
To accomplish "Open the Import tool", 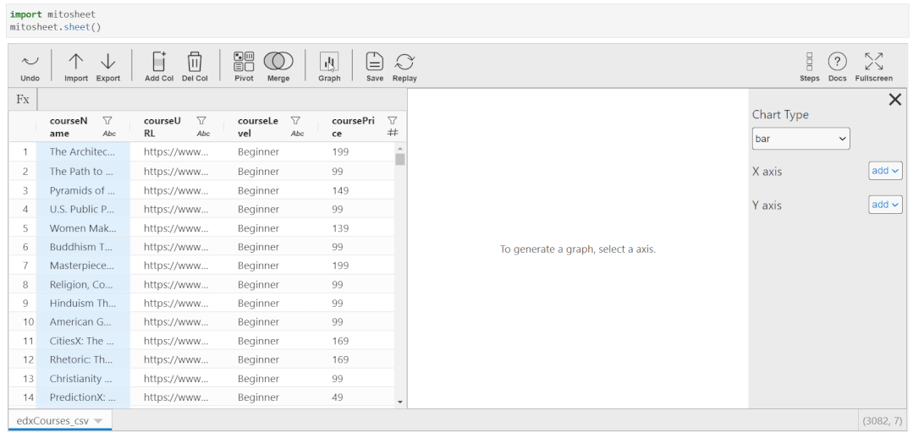I will click(x=76, y=66).
